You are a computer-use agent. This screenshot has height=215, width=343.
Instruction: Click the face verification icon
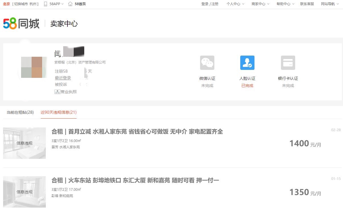[x=247, y=63]
